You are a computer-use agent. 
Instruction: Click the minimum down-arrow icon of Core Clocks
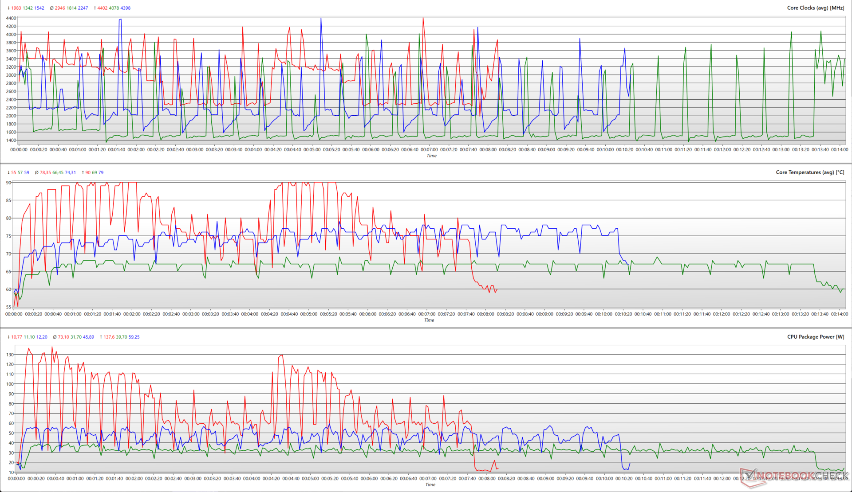point(8,8)
